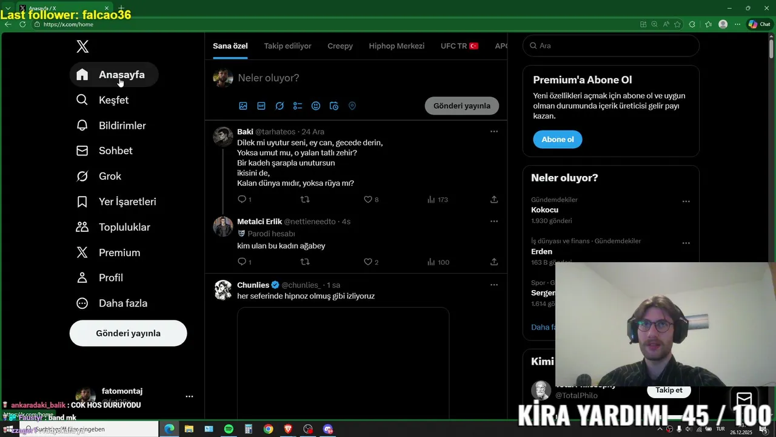
Task: Schedule the post with the calendar icon
Action: pyautogui.click(x=334, y=106)
